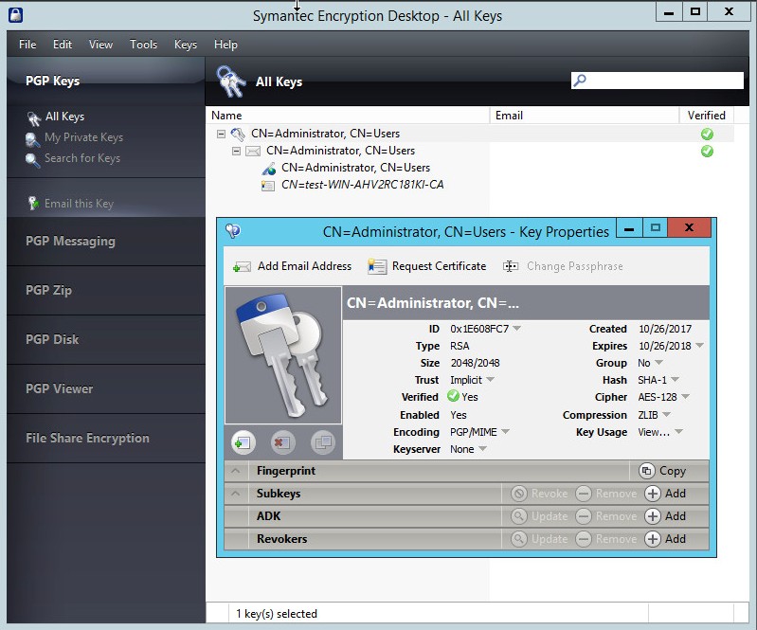Click the Remove button in ADK row
The height and width of the screenshot is (630, 757).
[606, 516]
